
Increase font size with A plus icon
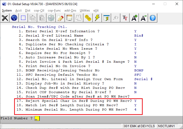pyautogui.click(x=134, y=18)
